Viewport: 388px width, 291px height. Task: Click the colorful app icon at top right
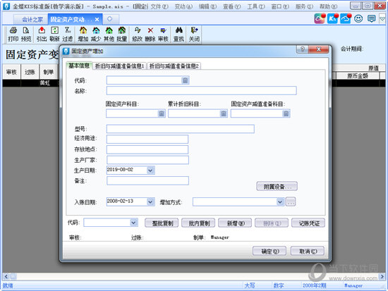(x=320, y=18)
